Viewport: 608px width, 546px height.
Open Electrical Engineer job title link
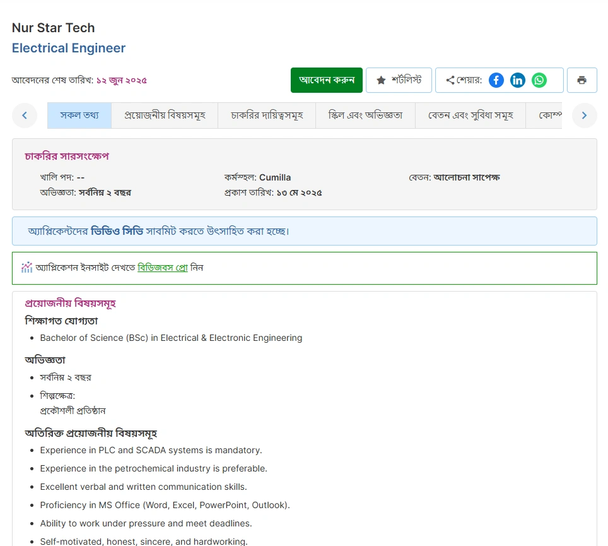[x=69, y=48]
